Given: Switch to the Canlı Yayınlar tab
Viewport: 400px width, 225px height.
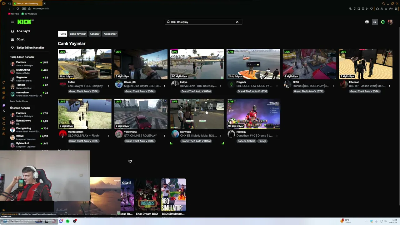Looking at the screenshot, I should 78,34.
